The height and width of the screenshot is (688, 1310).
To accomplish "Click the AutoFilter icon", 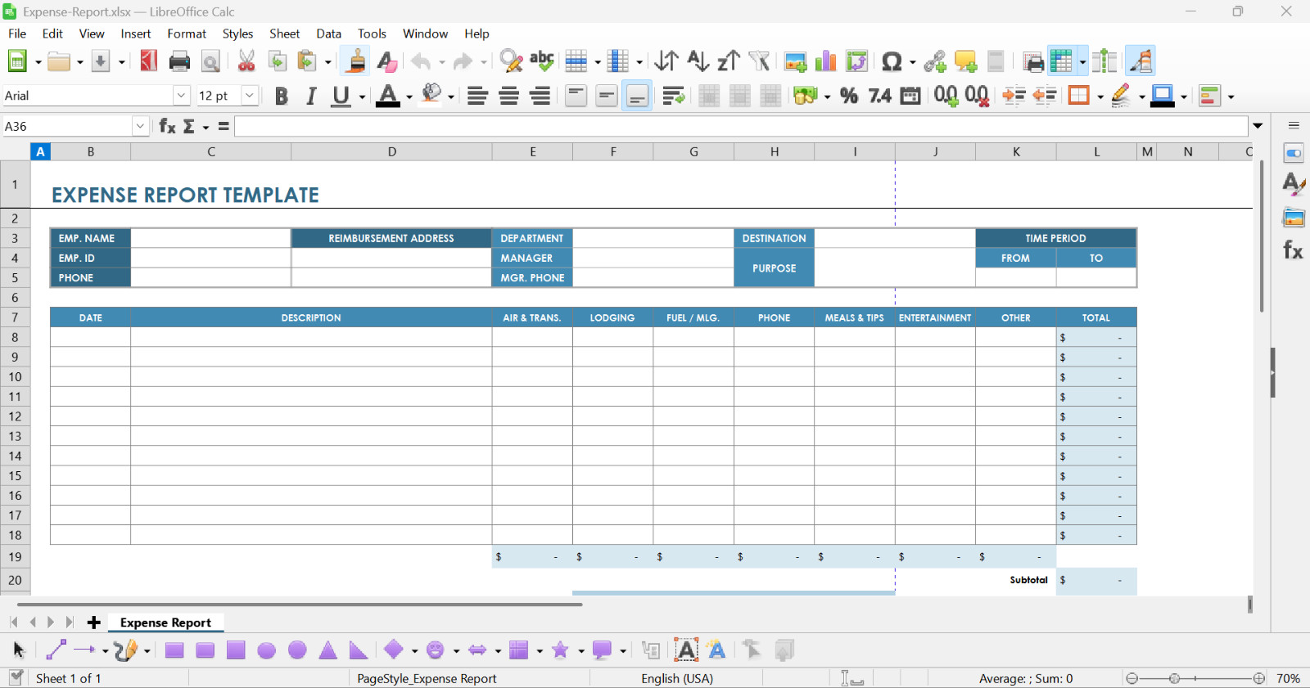I will (759, 61).
